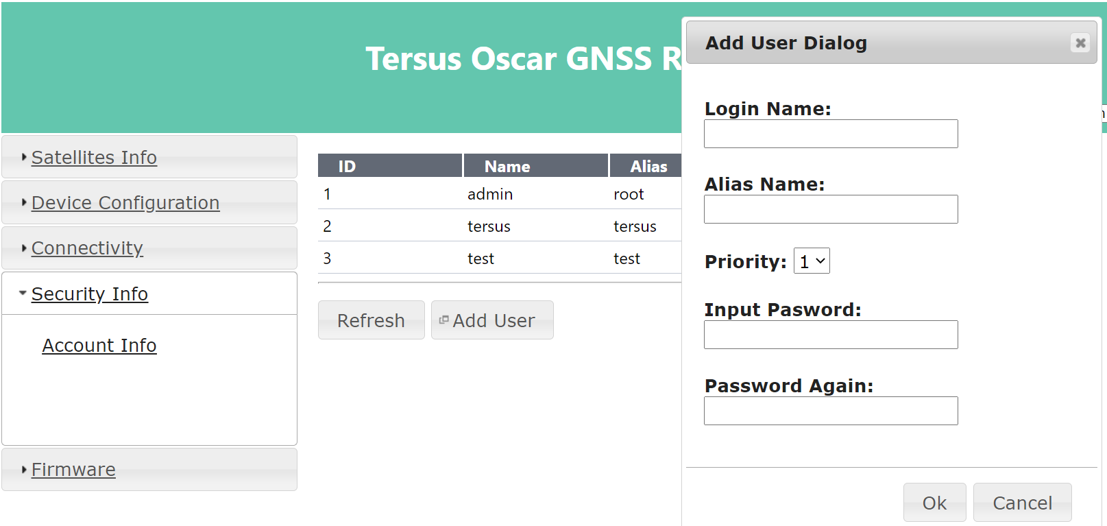The image size is (1107, 526).
Task: Refresh the account list
Action: click(371, 320)
